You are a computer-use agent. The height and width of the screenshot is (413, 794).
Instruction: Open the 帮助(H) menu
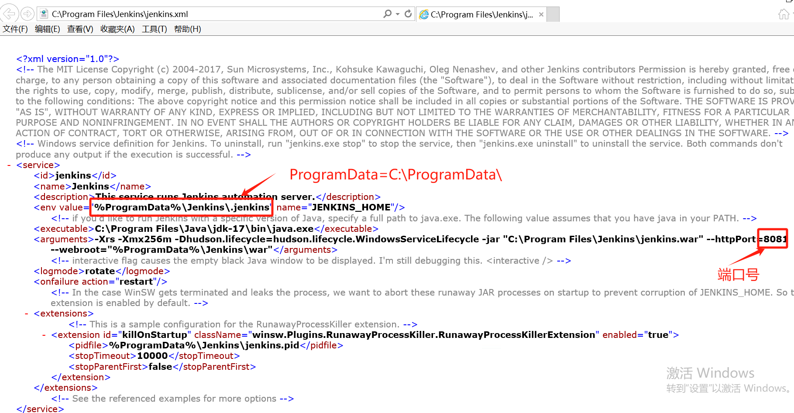[x=188, y=29]
